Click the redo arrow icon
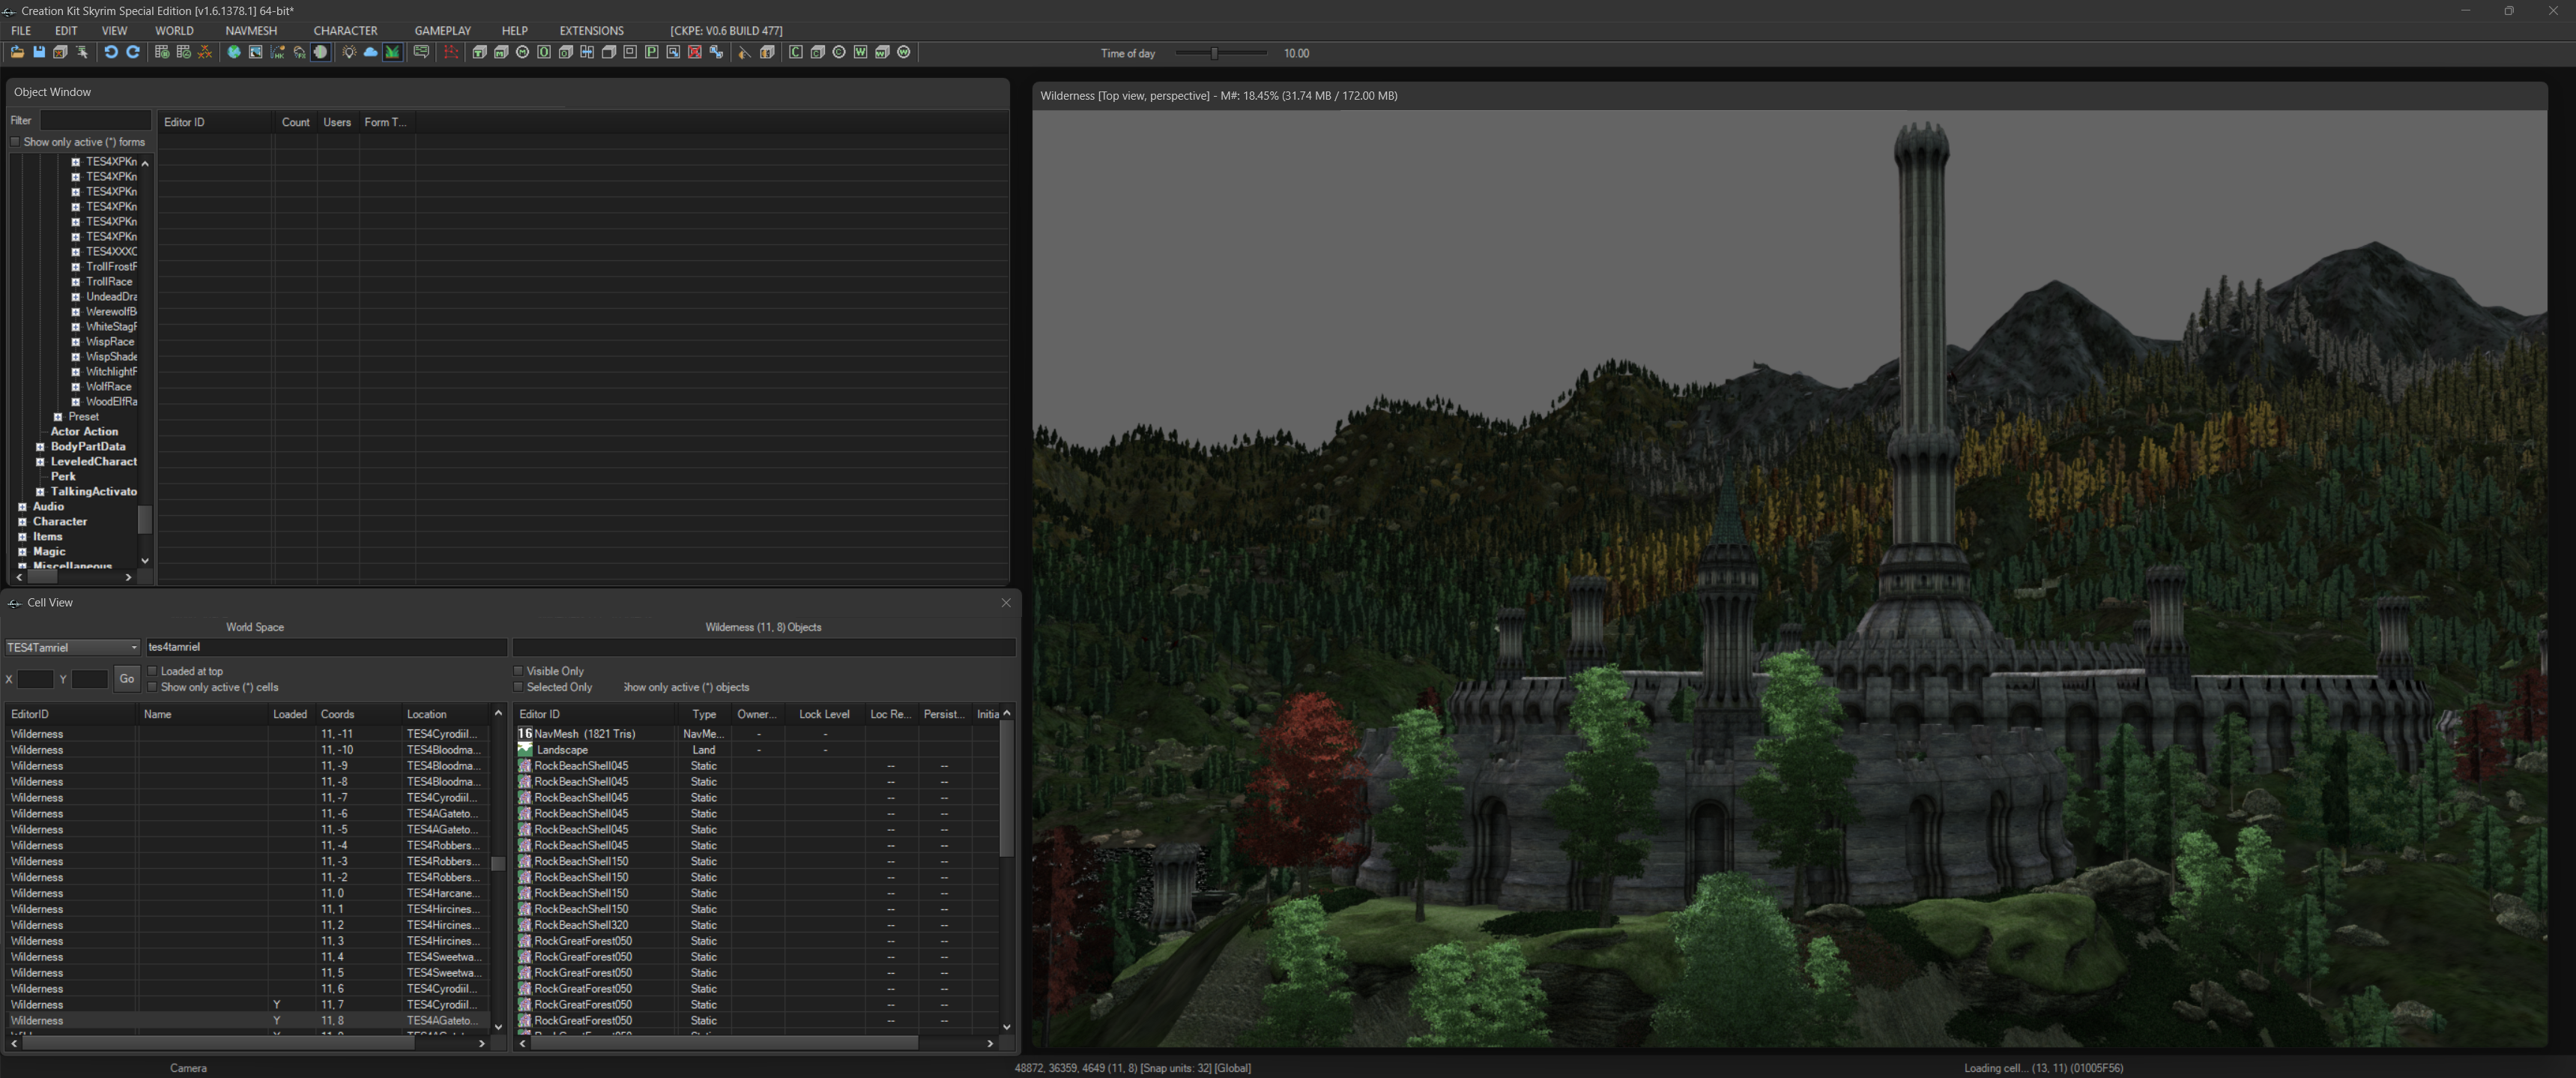2576x1078 pixels. (x=133, y=52)
